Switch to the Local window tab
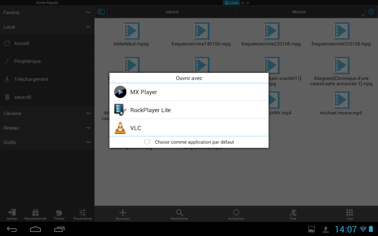The width and height of the screenshot is (378, 236). pyautogui.click(x=232, y=3)
